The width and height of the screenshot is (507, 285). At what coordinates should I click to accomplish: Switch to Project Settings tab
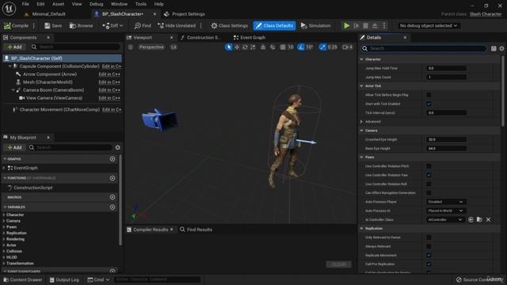click(x=185, y=14)
